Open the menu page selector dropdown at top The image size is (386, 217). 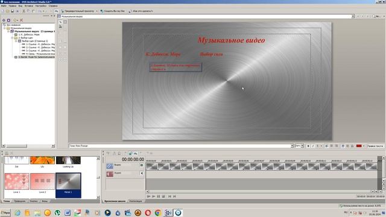tap(352, 16)
